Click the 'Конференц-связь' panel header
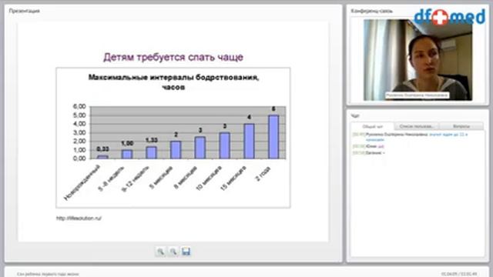Viewport: 493px width, 277px height. (371, 11)
